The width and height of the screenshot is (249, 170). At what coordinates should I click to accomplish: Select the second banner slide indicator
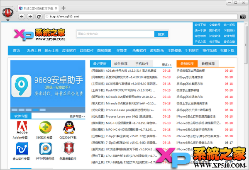pos(22,110)
